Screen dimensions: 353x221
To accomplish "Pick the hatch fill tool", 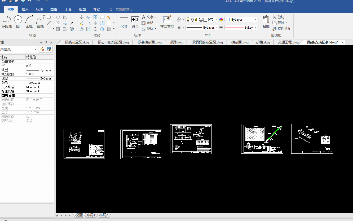I will tap(58, 29).
